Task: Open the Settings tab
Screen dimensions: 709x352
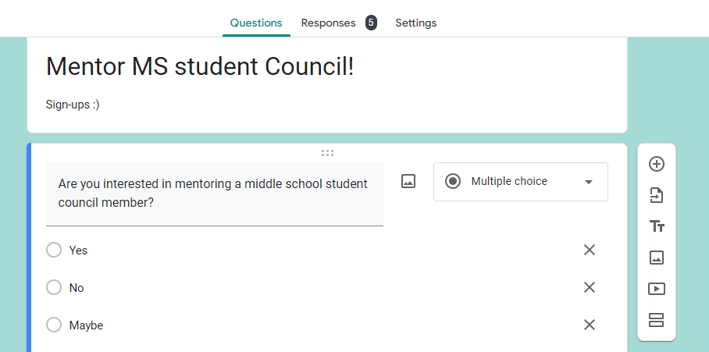Action: click(x=415, y=23)
